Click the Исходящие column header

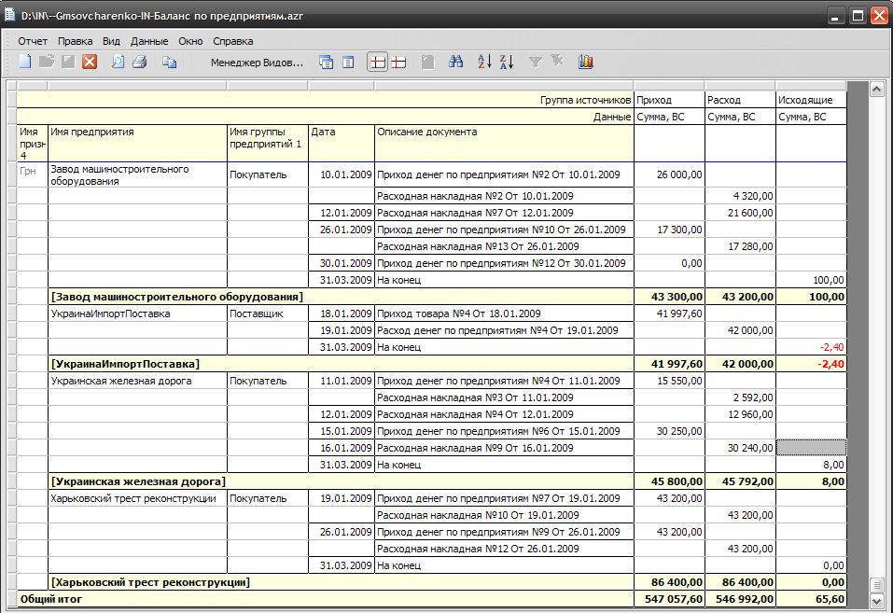811,100
